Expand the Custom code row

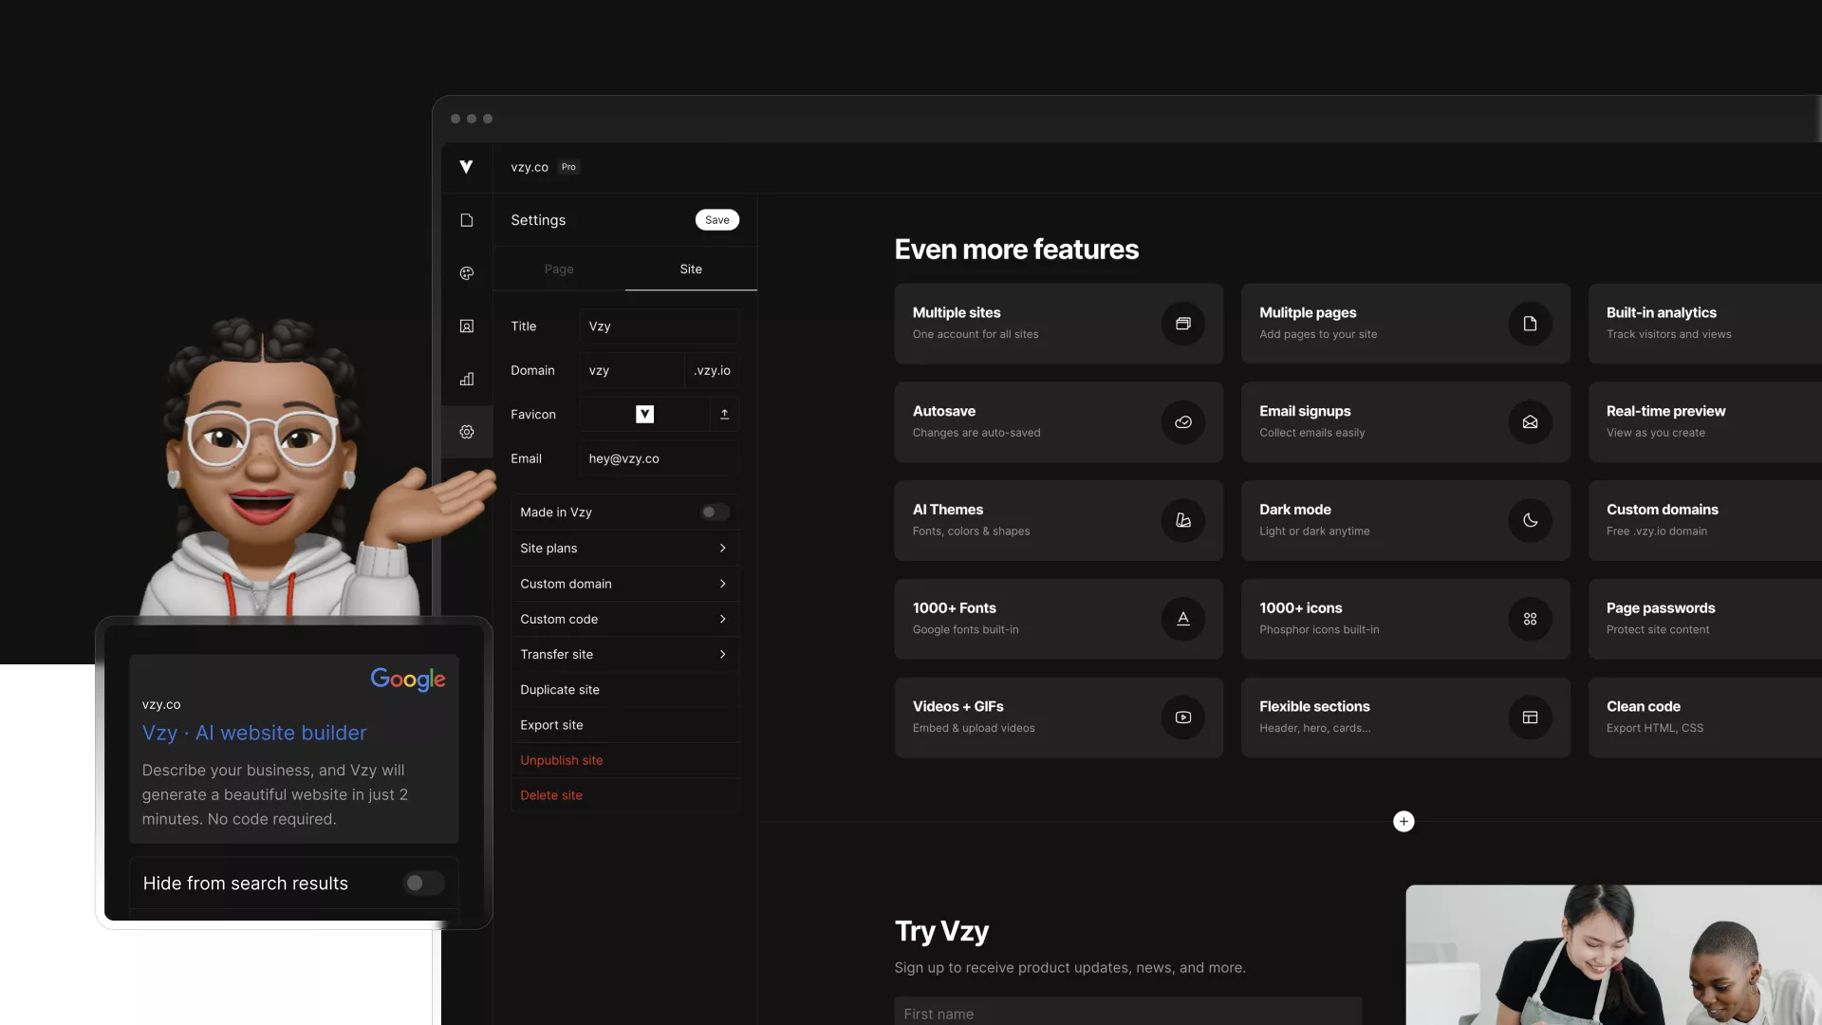(x=624, y=619)
